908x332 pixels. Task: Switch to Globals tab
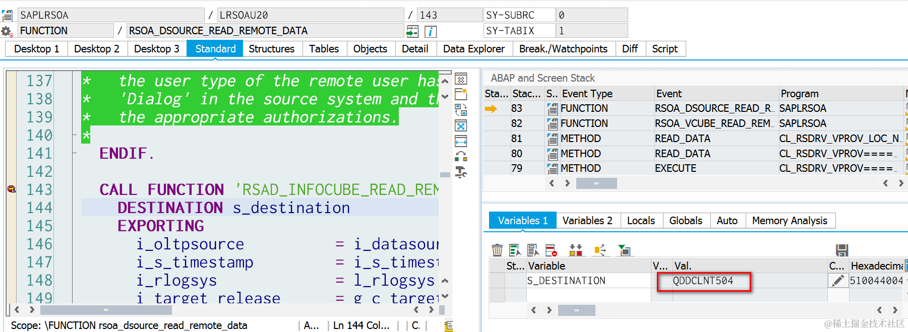point(686,221)
